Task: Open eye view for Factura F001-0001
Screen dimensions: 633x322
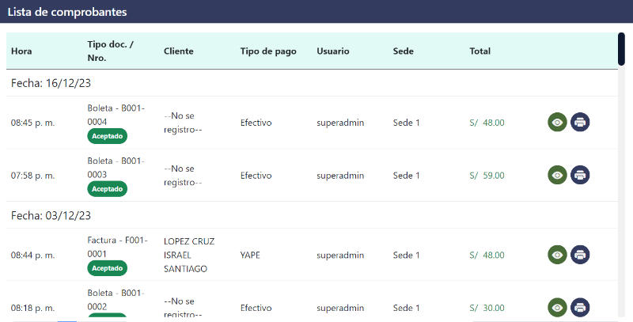Action: click(558, 255)
